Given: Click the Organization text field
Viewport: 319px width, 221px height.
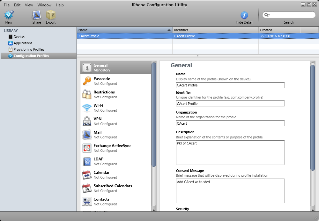Looking at the screenshot, I should coord(230,123).
